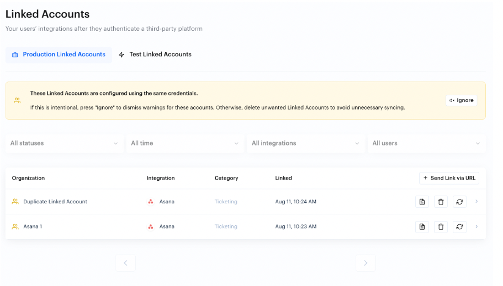
Task: Open document icon for Asana 1
Action: pyautogui.click(x=422, y=226)
